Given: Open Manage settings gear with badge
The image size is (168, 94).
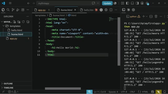Looking at the screenshot, I should (147, 3).
